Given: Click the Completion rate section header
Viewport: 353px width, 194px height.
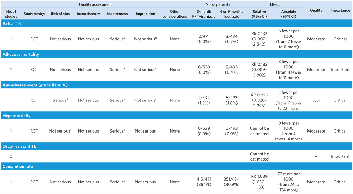Looking at the screenshot, I should coord(18,167).
